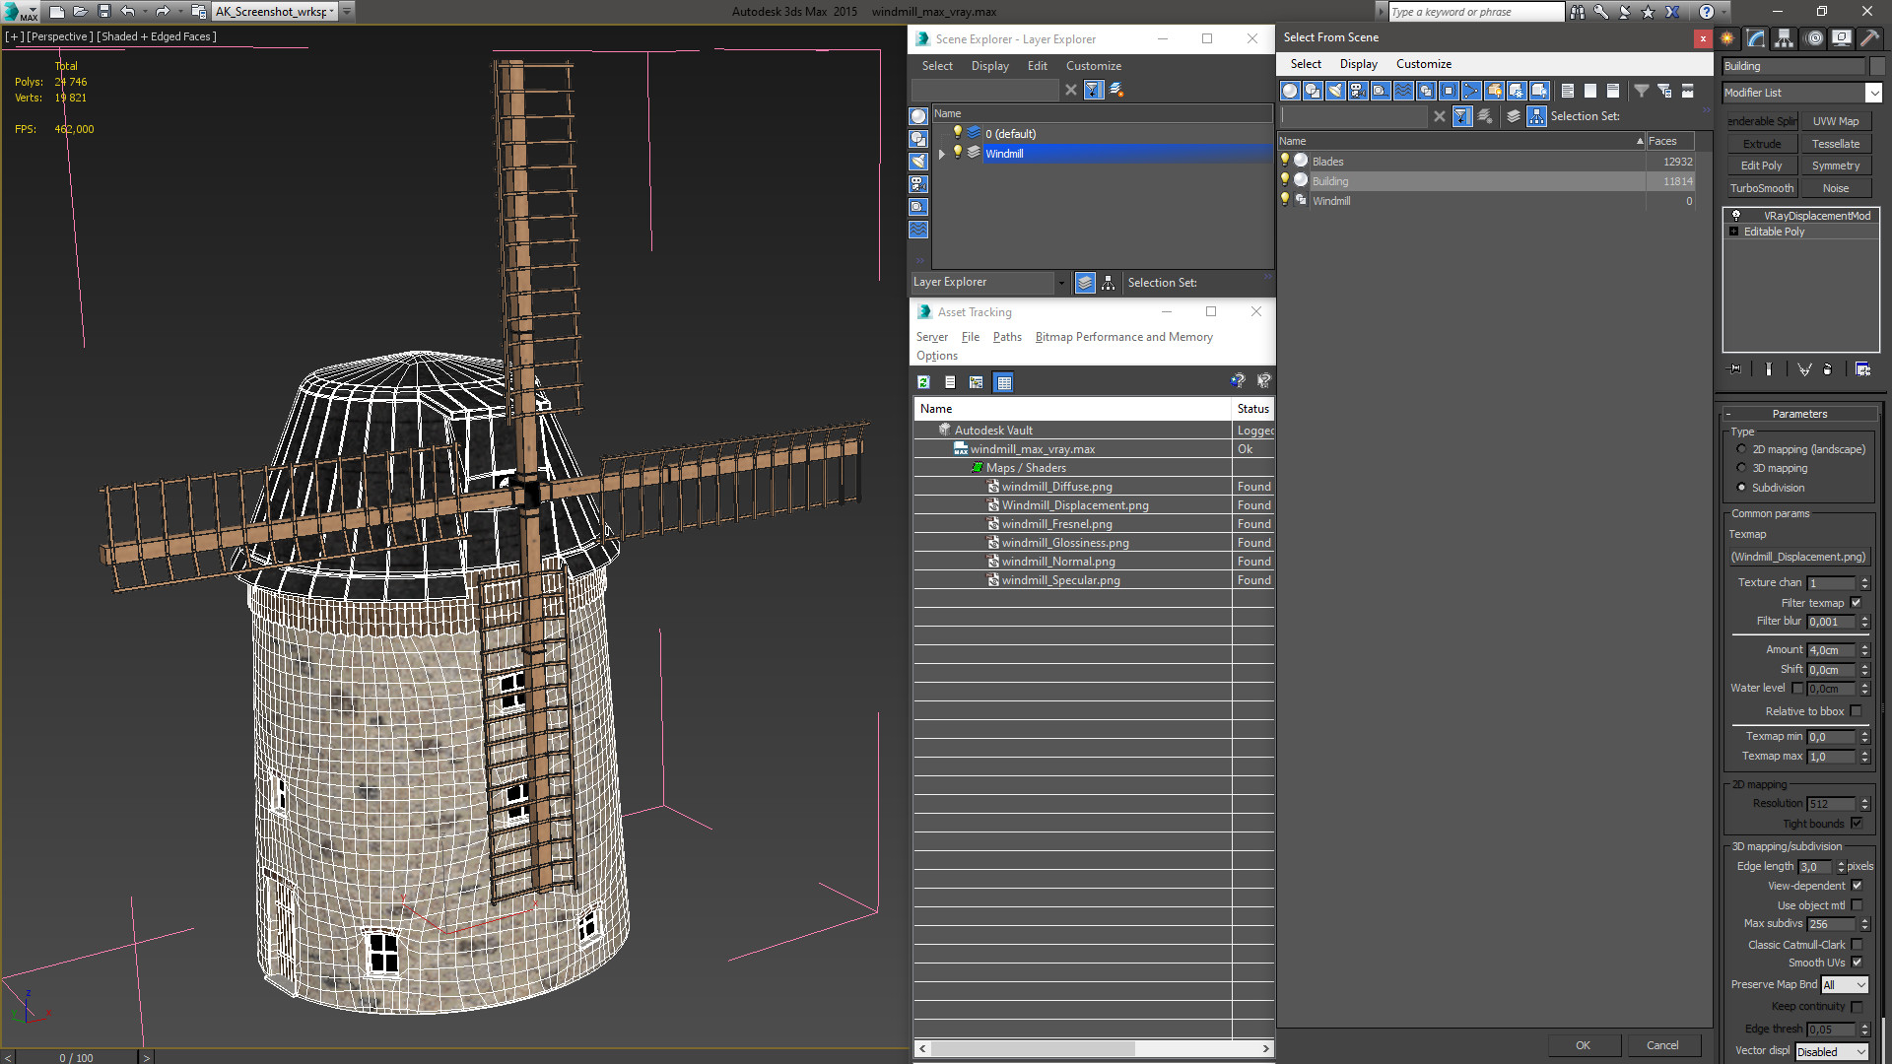The image size is (1892, 1064).
Task: Toggle Display Cameras filter in Scene Explorer sidebar
Action: pyautogui.click(x=918, y=184)
